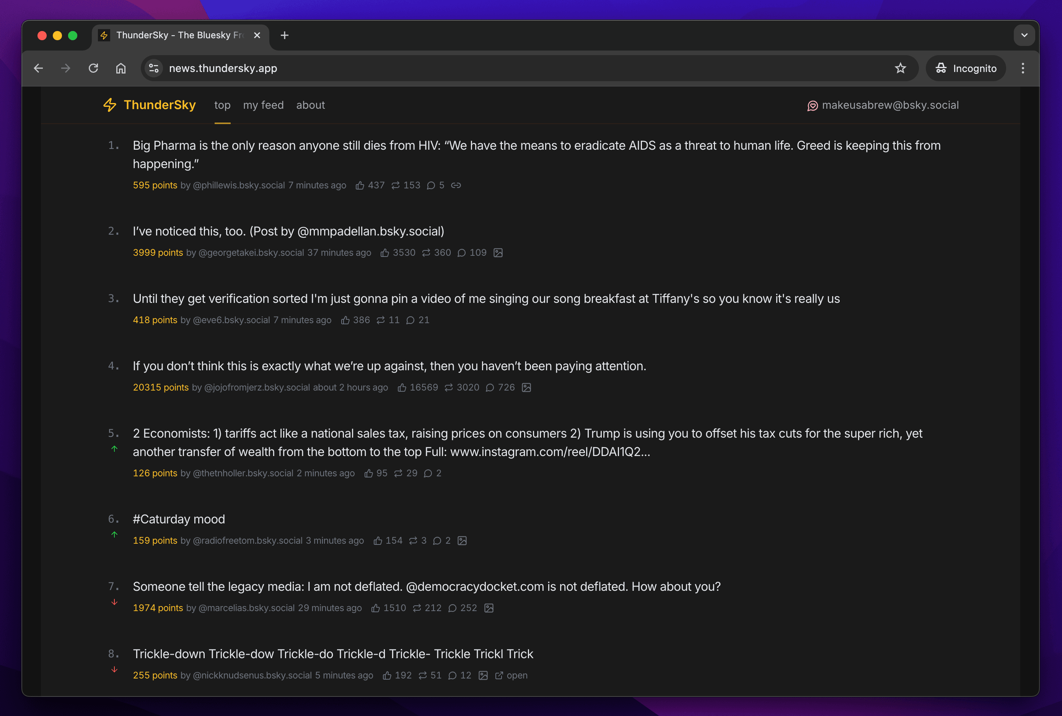
Task: Click the like icon on the eve6 post
Action: 345,320
